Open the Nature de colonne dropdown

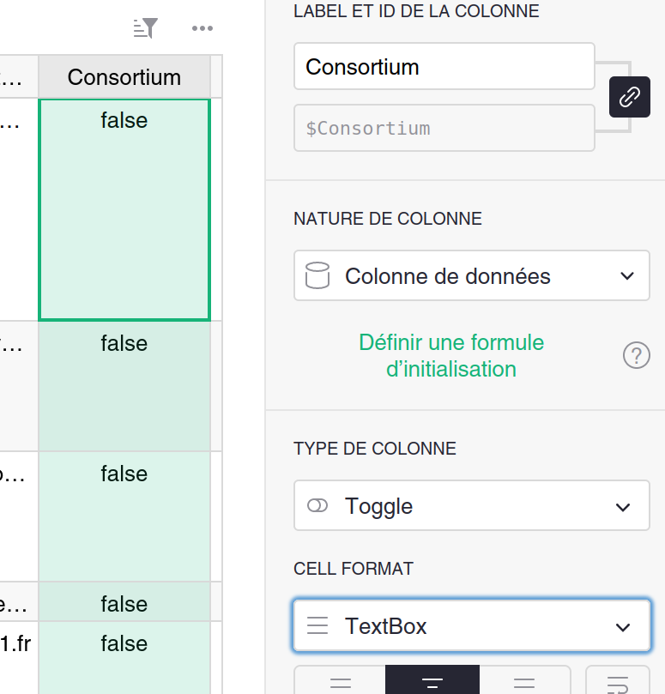click(471, 275)
